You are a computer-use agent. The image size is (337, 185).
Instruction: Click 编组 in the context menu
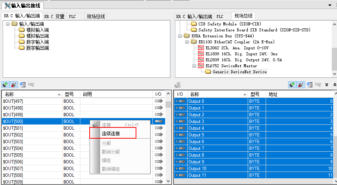120,160
